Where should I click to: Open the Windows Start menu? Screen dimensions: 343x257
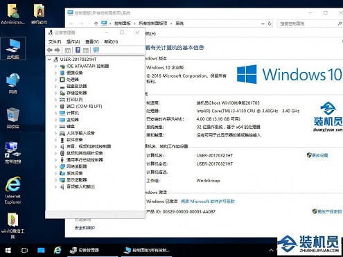[8, 250]
